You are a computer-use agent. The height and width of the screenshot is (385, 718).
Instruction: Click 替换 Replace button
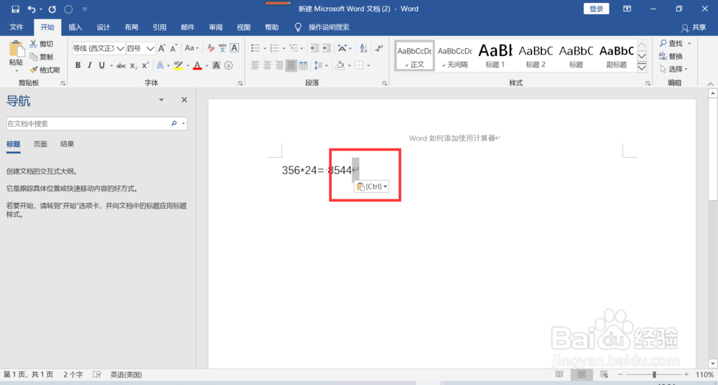click(x=671, y=56)
